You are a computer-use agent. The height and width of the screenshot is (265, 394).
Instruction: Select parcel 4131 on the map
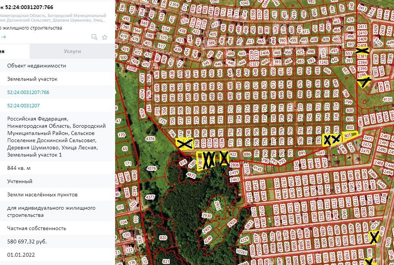(387, 99)
